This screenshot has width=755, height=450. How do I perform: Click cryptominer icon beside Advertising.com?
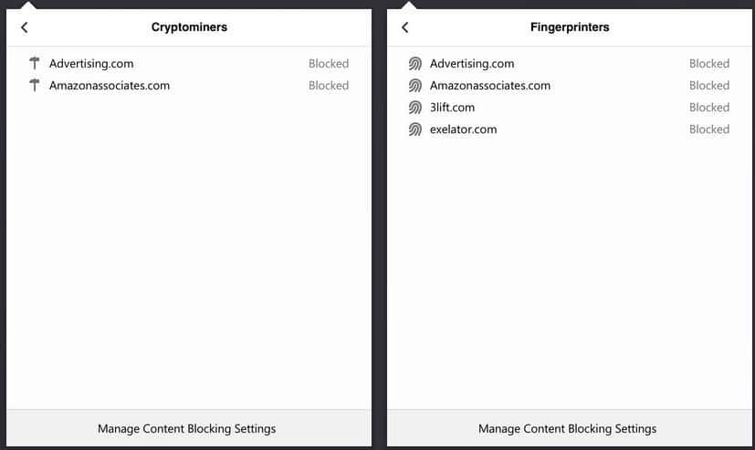(x=34, y=63)
